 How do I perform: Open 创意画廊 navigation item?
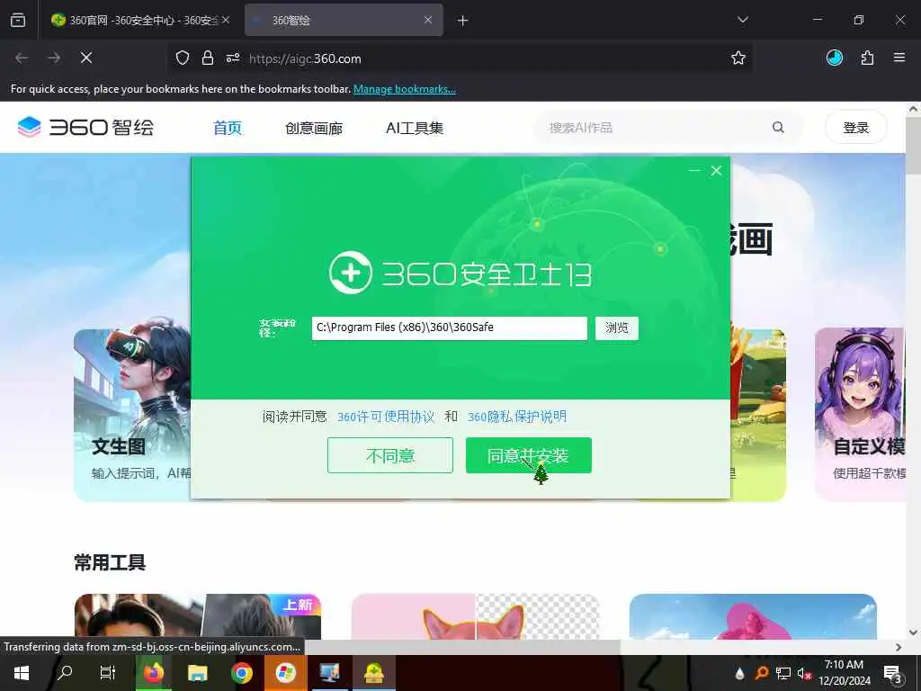(314, 128)
